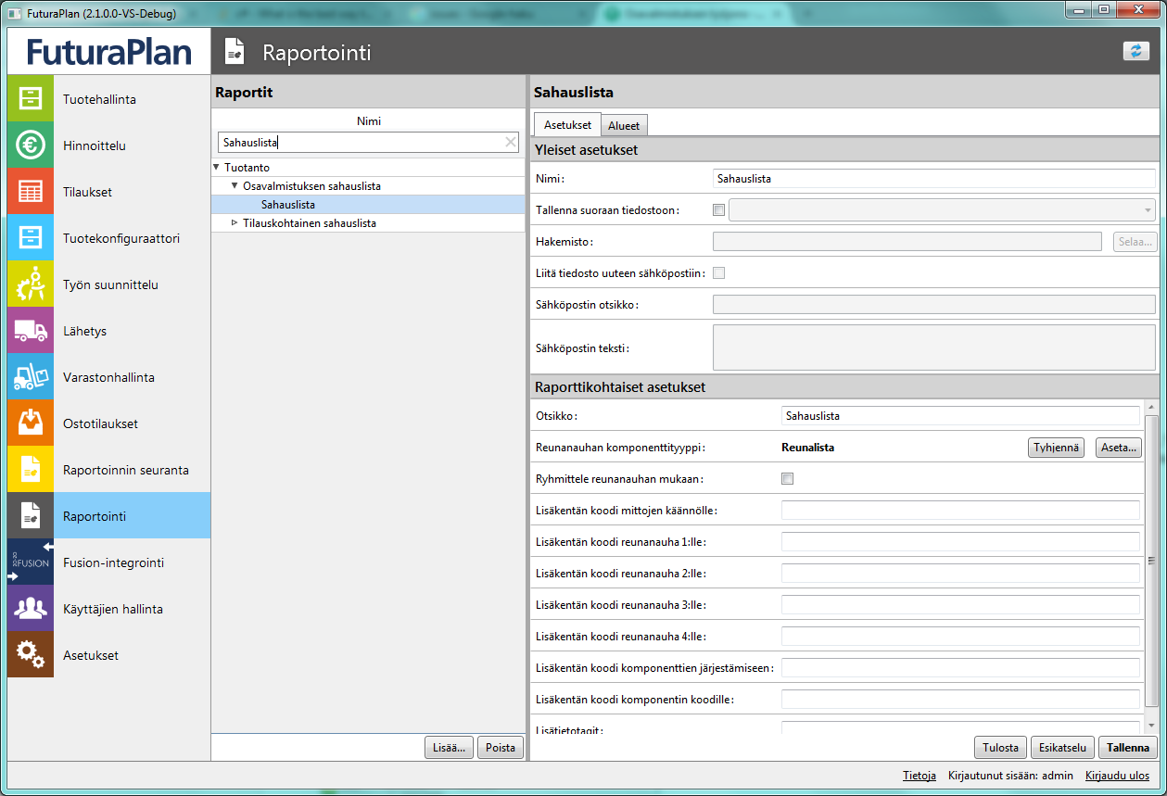Clear the Nimi search filter
The image size is (1167, 796).
click(x=511, y=142)
